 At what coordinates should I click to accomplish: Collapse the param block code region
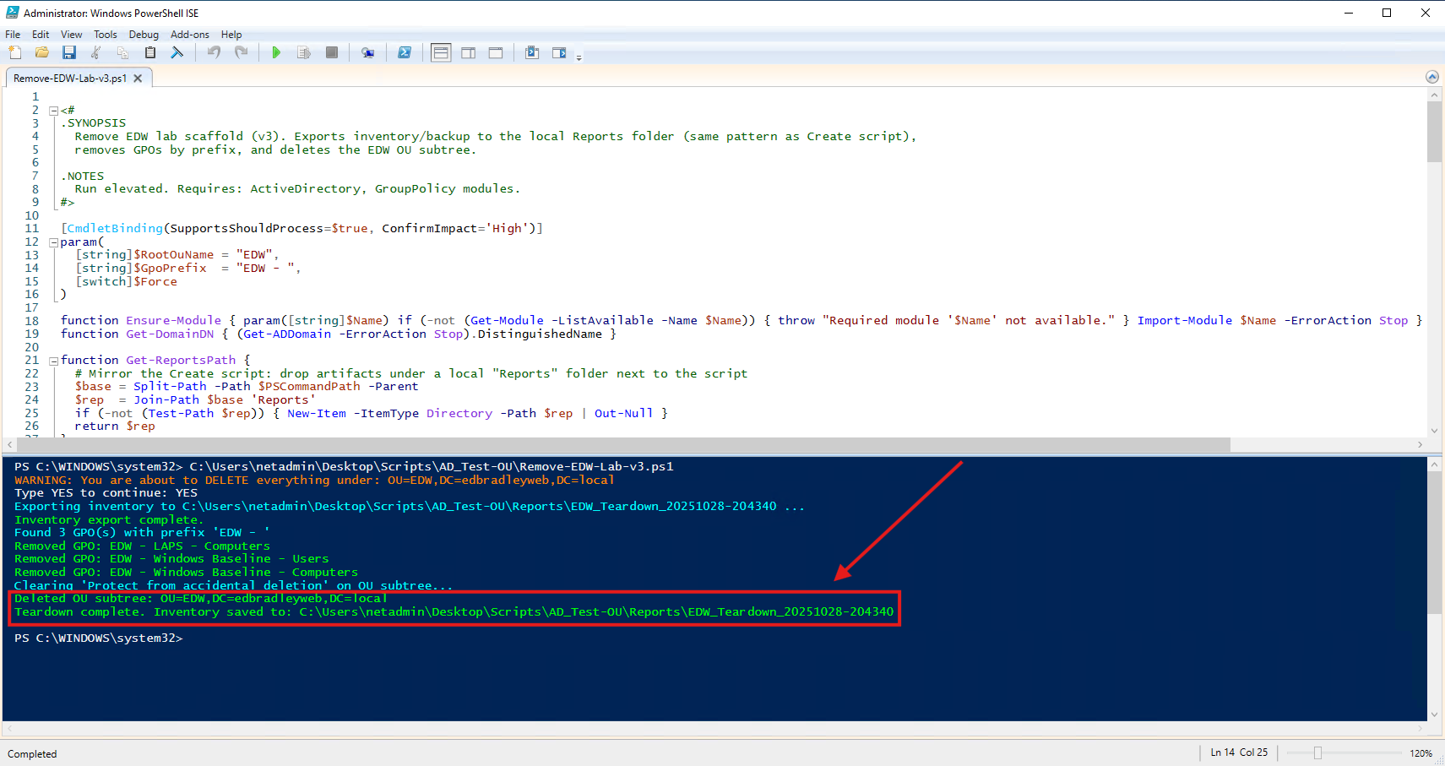click(53, 242)
